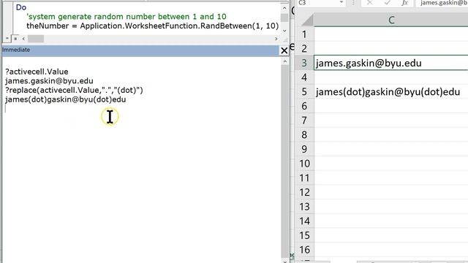Select row 11 header
This screenshot has width=468, height=263.
coord(304,178)
